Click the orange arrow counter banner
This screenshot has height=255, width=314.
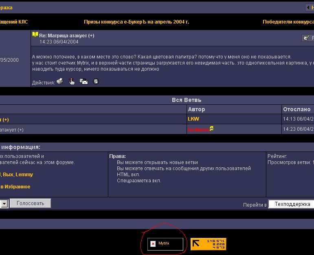tap(208, 244)
